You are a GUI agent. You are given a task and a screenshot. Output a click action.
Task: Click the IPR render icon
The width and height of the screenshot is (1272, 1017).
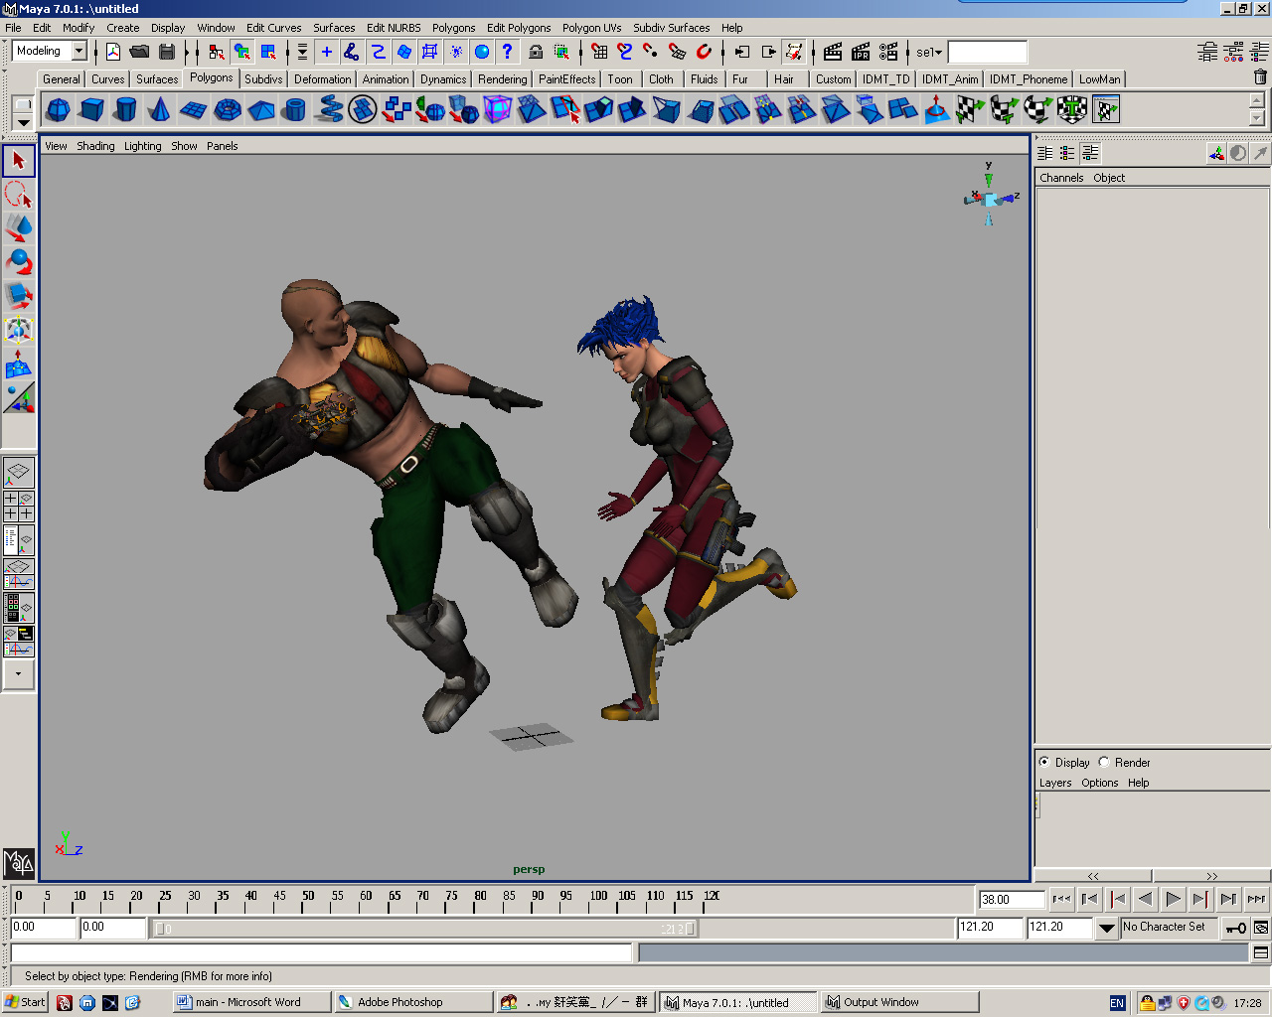(861, 52)
